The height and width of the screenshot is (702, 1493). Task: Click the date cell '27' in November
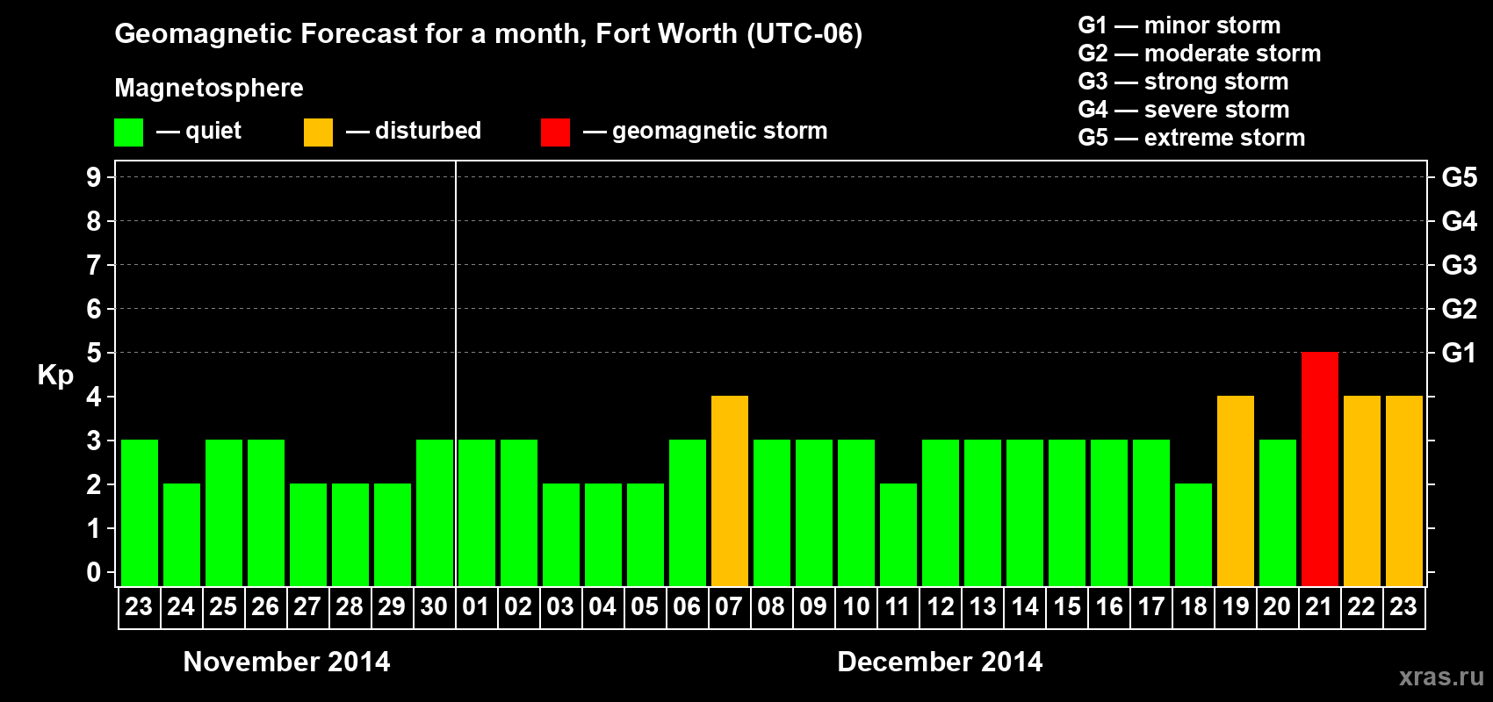click(x=307, y=607)
